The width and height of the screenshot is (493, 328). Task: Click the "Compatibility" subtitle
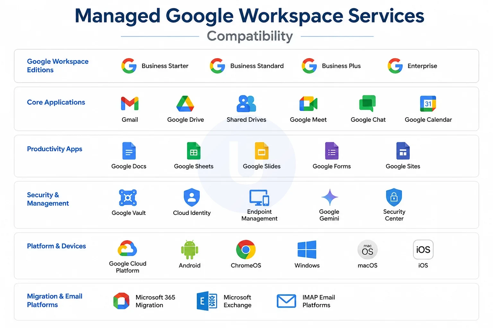(x=250, y=36)
